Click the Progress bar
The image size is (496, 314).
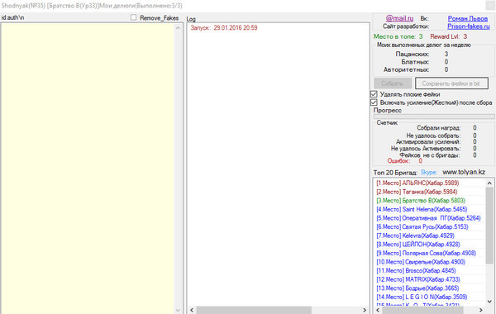(434, 117)
